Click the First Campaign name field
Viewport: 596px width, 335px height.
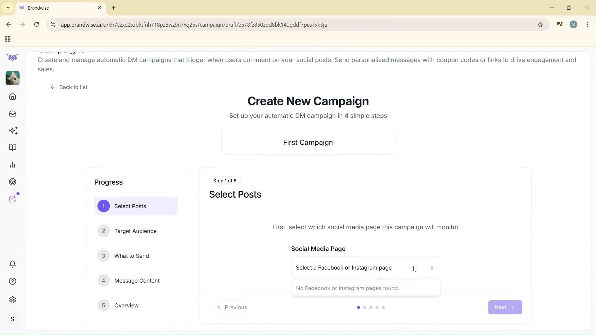[x=308, y=142]
